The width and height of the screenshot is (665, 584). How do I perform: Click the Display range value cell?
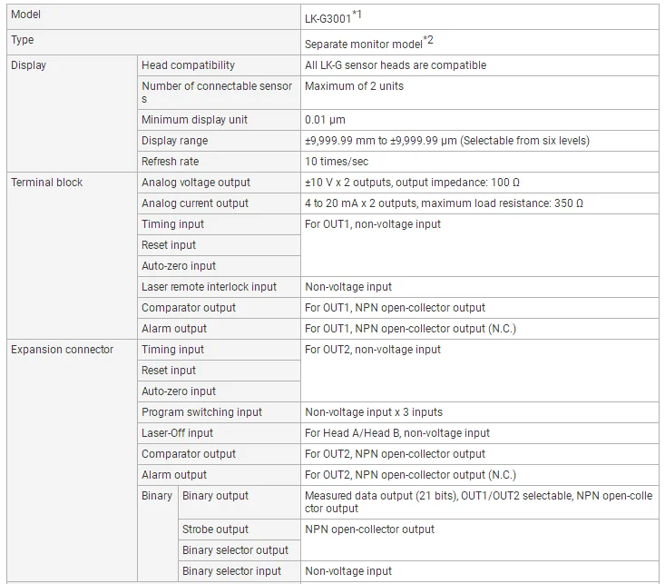[479, 140]
